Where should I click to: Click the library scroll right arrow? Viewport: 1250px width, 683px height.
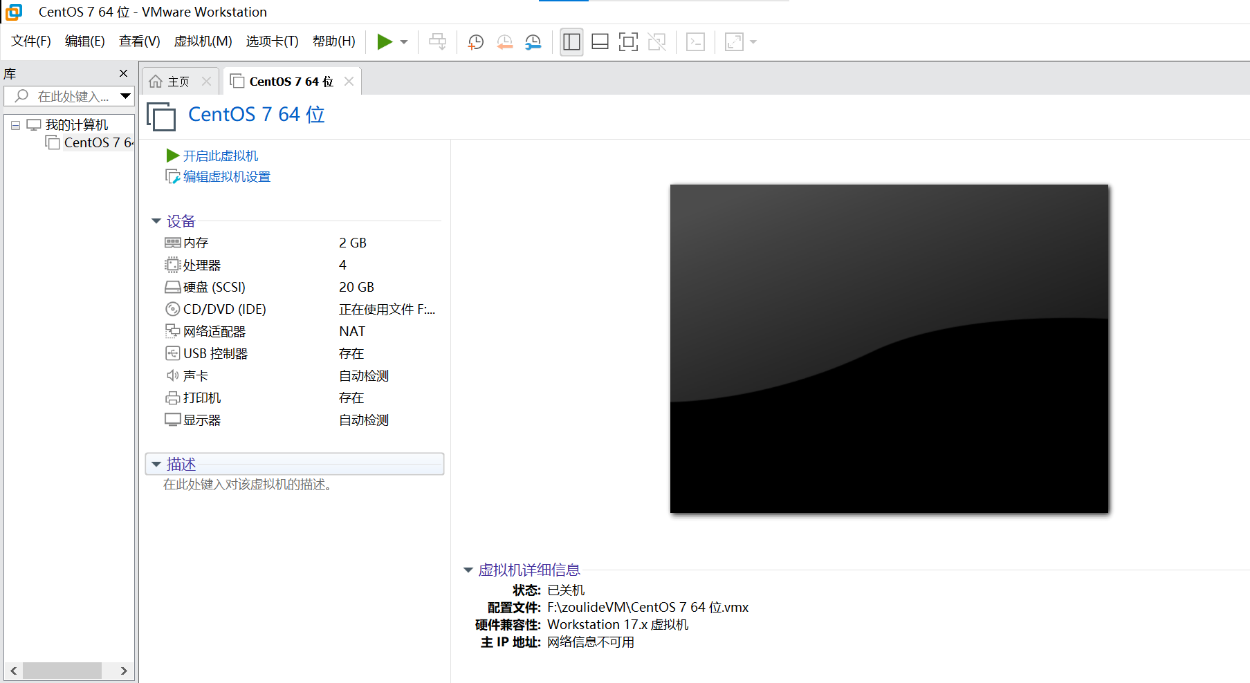tap(124, 671)
